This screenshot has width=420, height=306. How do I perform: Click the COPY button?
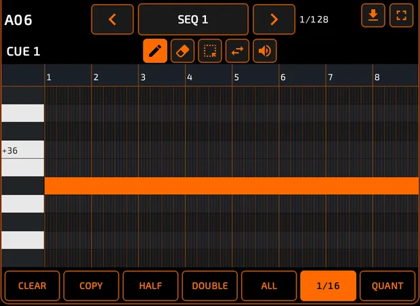91,286
